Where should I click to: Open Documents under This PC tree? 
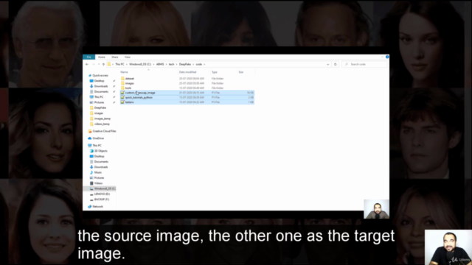pos(101,162)
